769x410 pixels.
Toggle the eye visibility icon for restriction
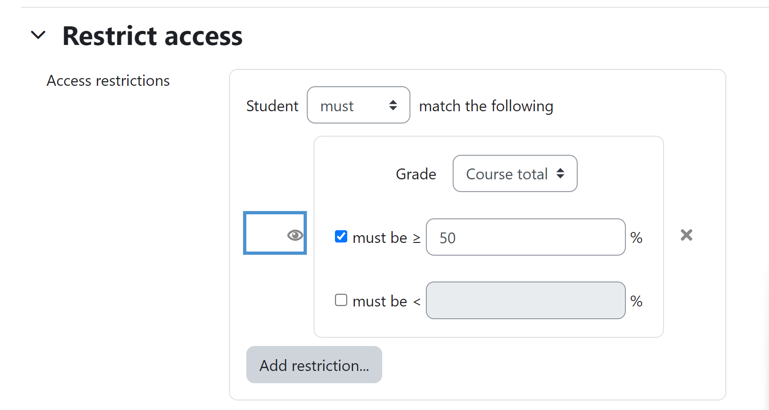295,235
